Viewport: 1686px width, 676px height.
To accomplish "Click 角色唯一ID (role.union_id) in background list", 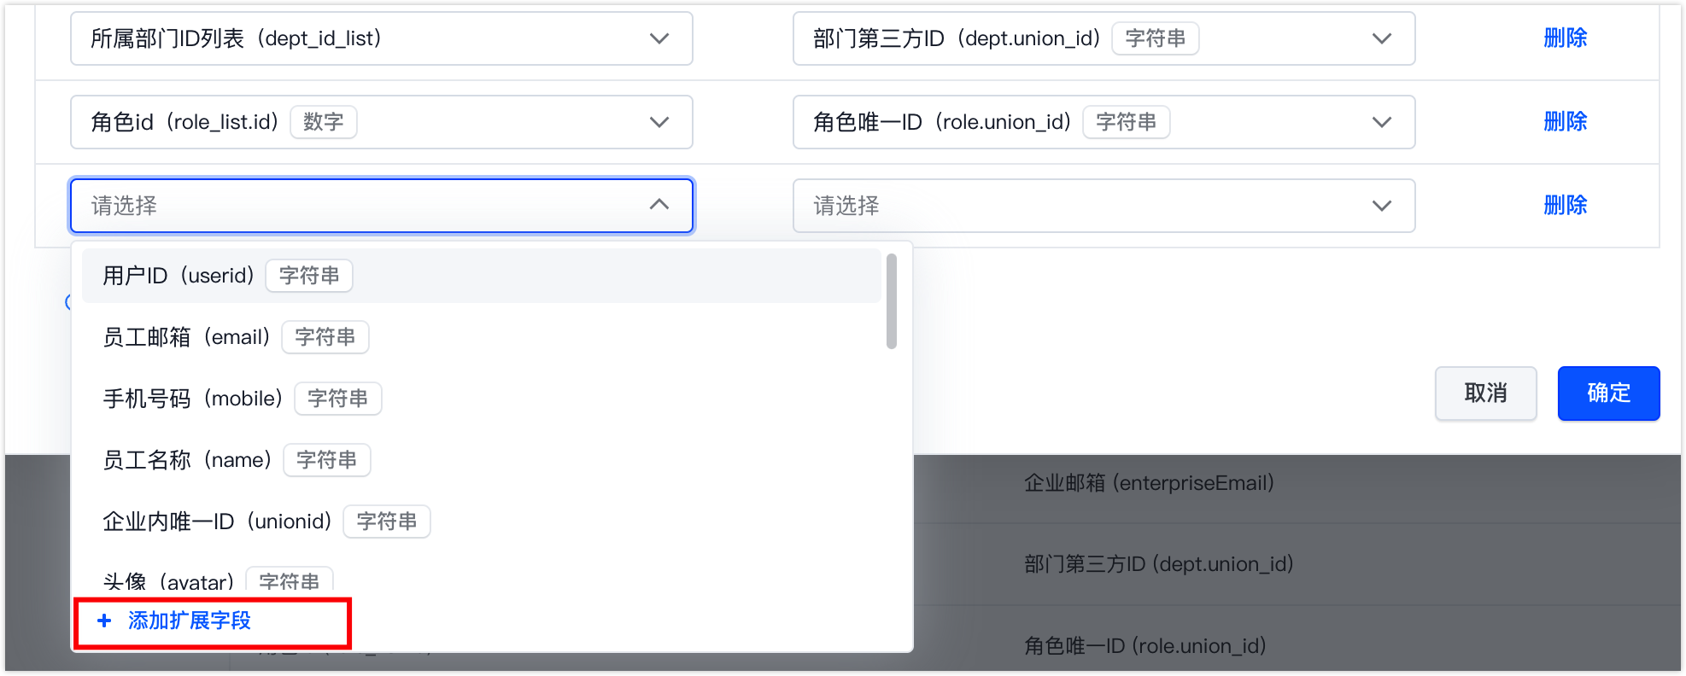I will tap(1144, 646).
